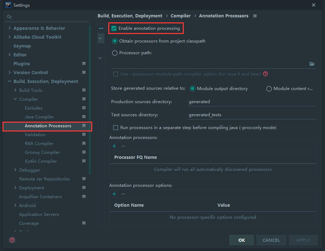The width and height of the screenshot is (325, 251).
Task: Click the folder browse icon for processor path
Action: (x=312, y=64)
